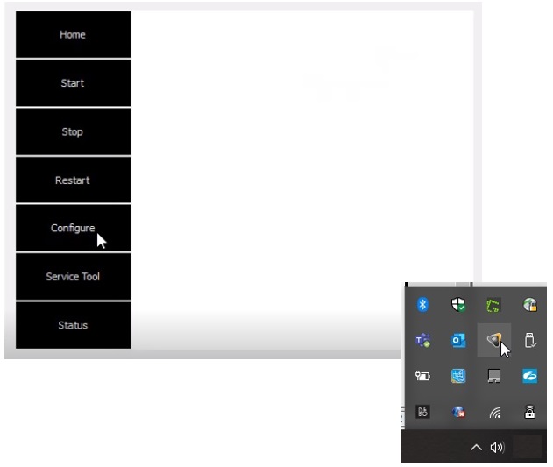Click the Restart button
Screen dimensions: 553x467
(73, 180)
